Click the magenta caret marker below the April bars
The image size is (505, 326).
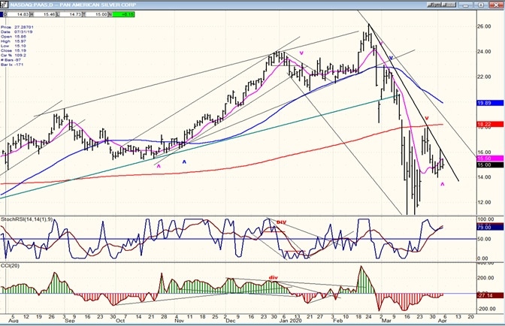click(x=442, y=184)
